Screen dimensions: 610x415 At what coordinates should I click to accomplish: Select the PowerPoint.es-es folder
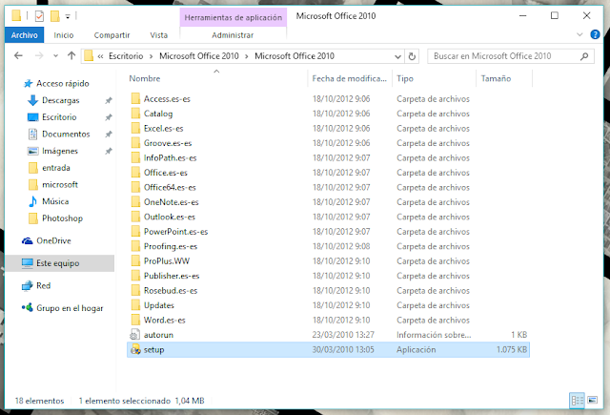click(x=175, y=232)
